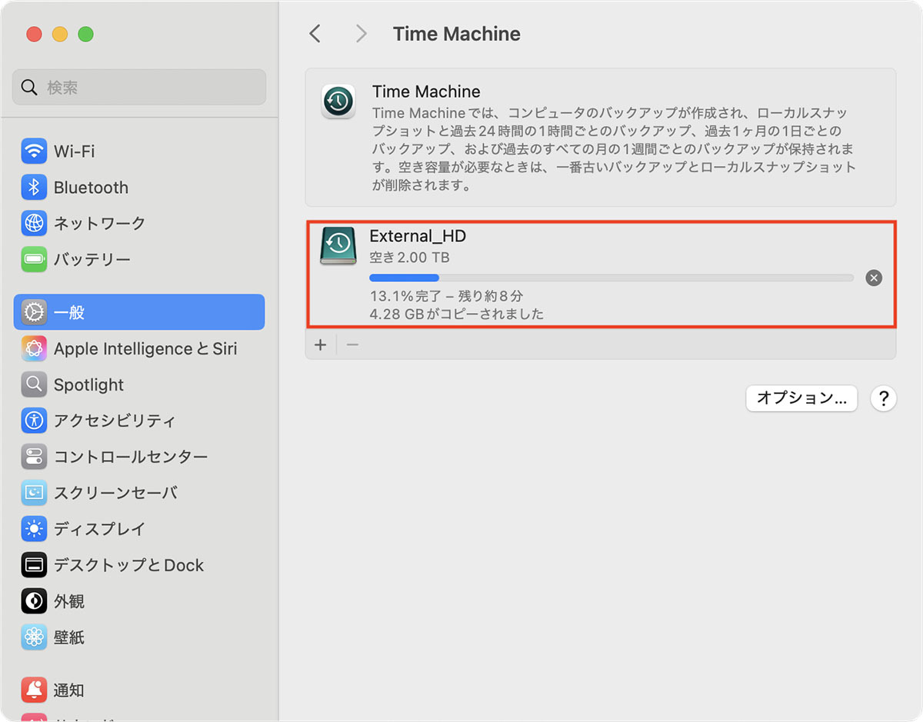
Task: Click the search magnifier icon
Action: coord(29,88)
